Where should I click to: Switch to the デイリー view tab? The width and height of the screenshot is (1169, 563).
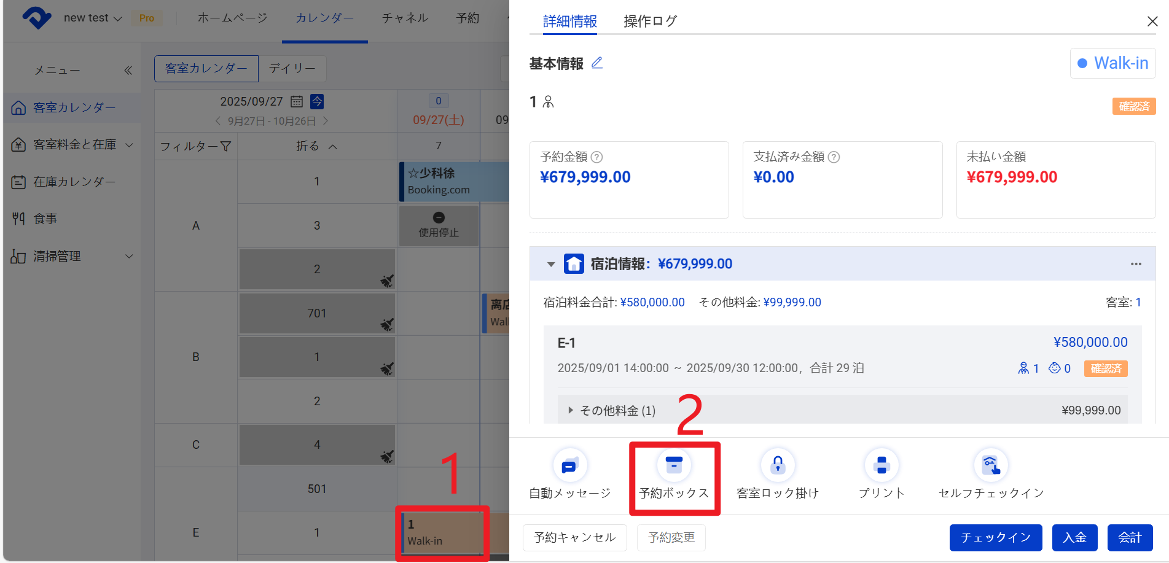[x=292, y=68]
